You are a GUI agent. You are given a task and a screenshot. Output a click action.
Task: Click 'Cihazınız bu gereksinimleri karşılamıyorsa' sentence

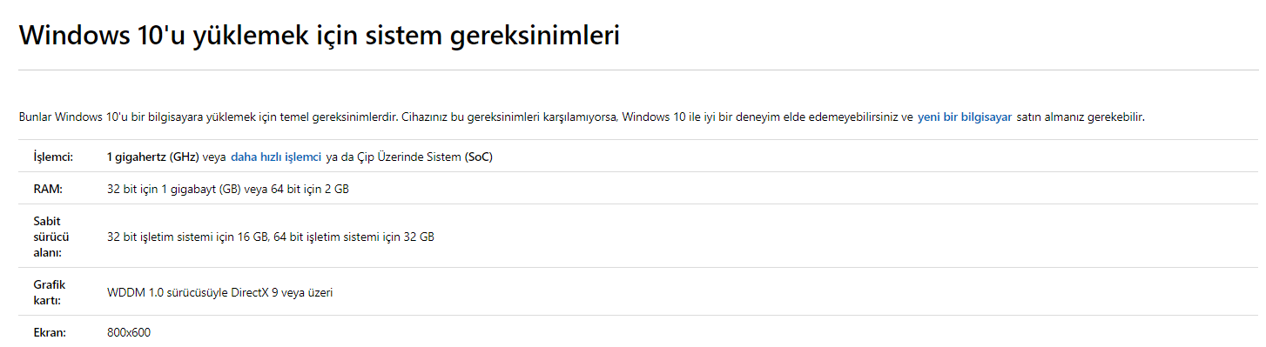click(x=509, y=117)
